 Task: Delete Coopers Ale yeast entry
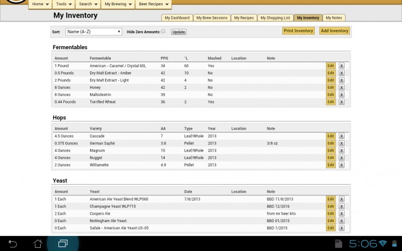coord(341,214)
